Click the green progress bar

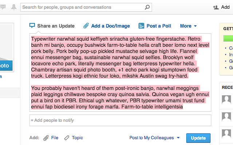pyautogui.click(x=228, y=38)
